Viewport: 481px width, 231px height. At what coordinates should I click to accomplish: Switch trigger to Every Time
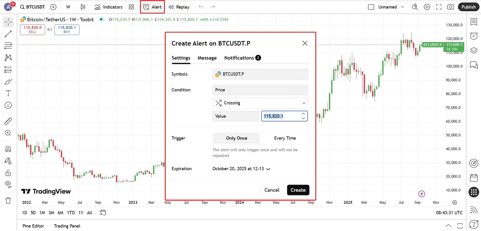point(285,138)
